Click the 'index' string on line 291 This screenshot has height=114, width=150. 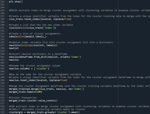(x=49, y=28)
